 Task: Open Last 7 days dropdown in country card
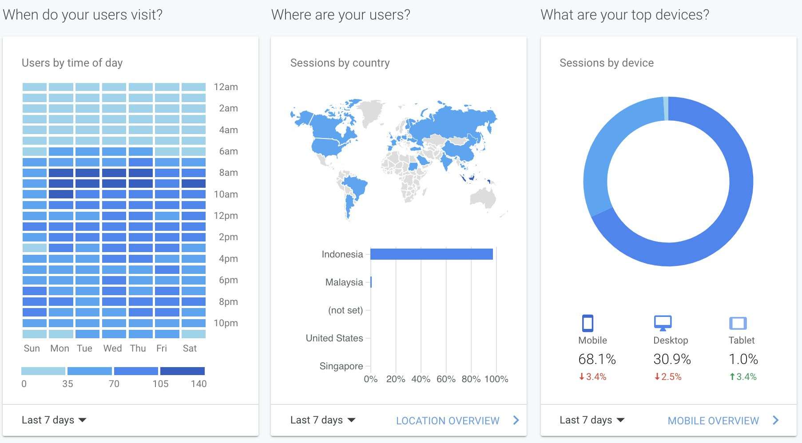[323, 420]
